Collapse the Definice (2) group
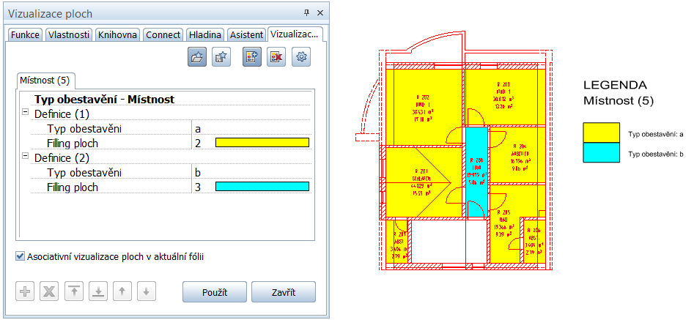Screen dimensions: 694x320 point(26,157)
